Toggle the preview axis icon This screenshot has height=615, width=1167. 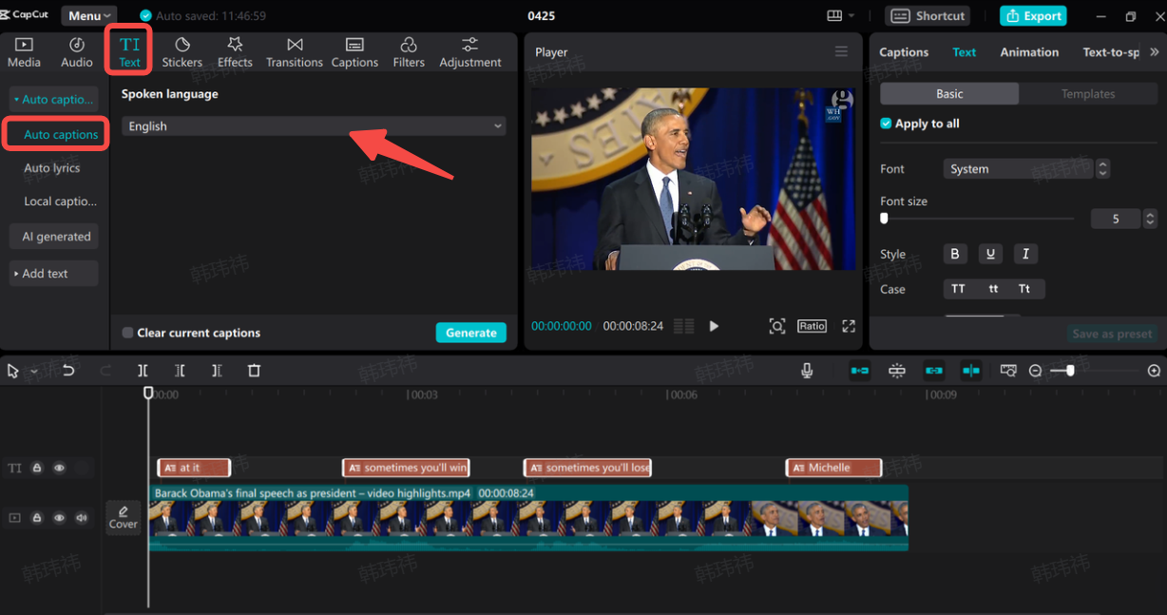pos(971,371)
